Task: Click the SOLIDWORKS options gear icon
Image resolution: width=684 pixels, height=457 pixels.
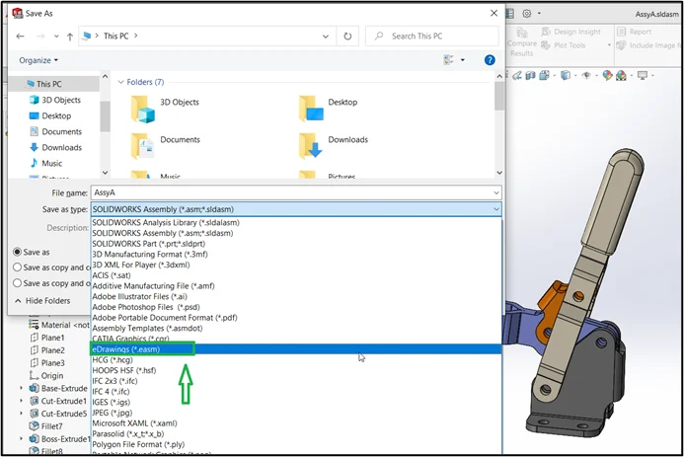Action: click(527, 14)
